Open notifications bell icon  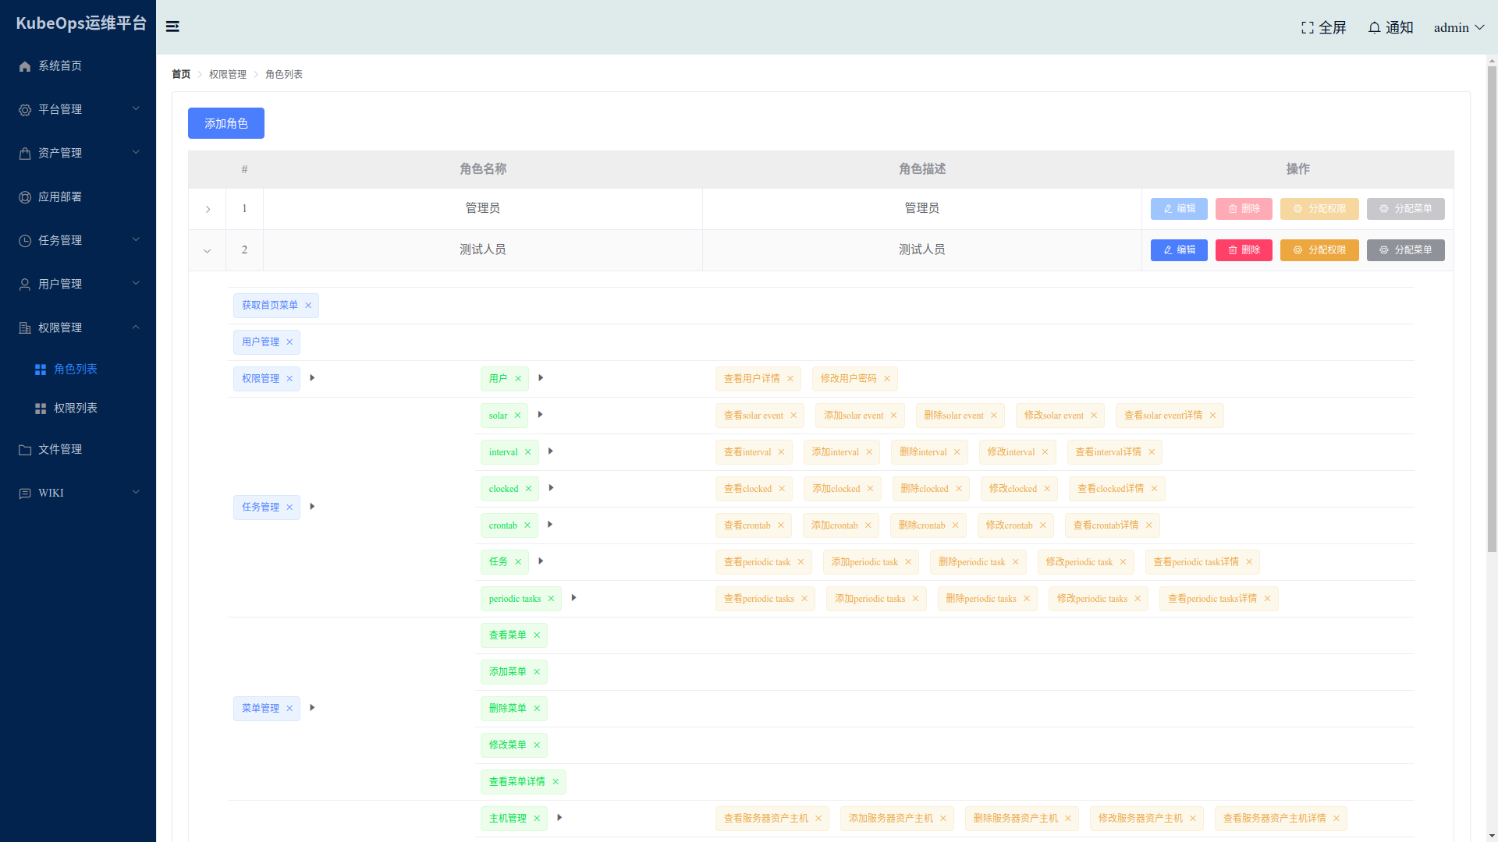pyautogui.click(x=1374, y=27)
